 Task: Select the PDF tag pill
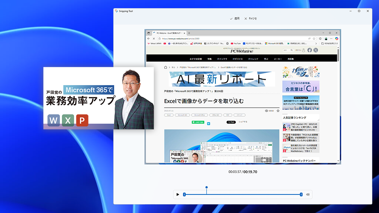228,115
